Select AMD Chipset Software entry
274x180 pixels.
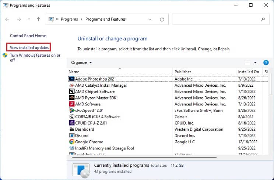95,92
